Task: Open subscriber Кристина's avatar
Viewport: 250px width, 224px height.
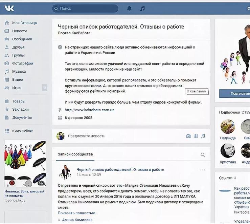Action: [228, 151]
